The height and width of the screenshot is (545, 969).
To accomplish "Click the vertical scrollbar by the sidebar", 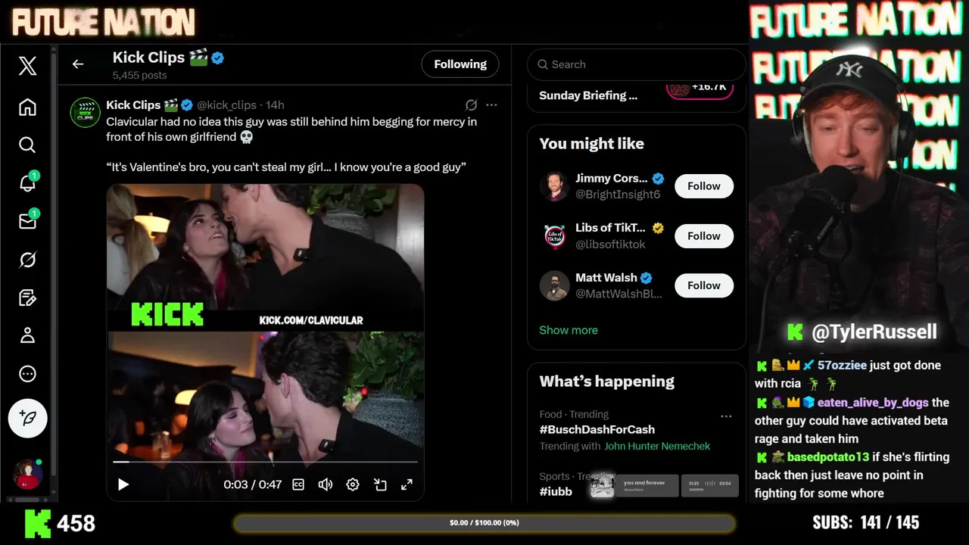I will [x=54, y=272].
